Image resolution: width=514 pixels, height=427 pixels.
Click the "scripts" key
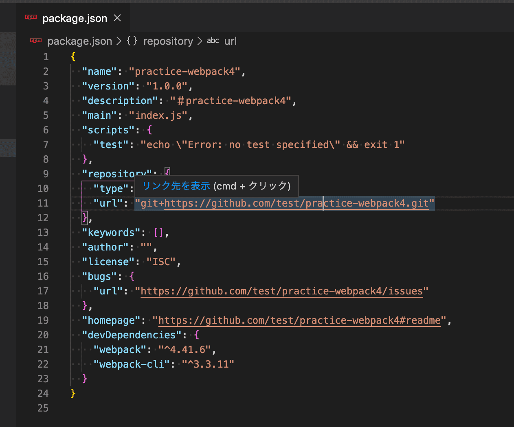pos(108,130)
